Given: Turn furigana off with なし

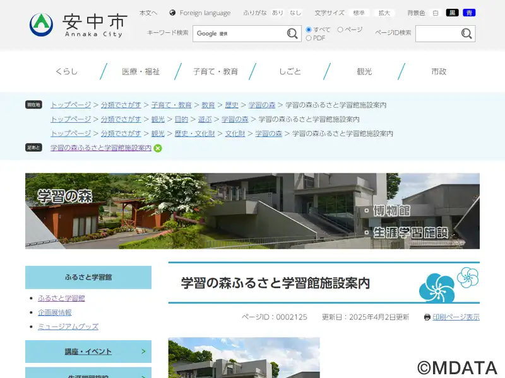Looking at the screenshot, I should click(295, 13).
